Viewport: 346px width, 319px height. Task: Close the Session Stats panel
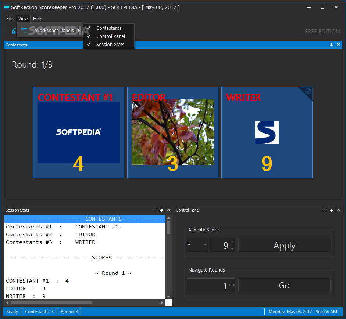tap(168, 210)
